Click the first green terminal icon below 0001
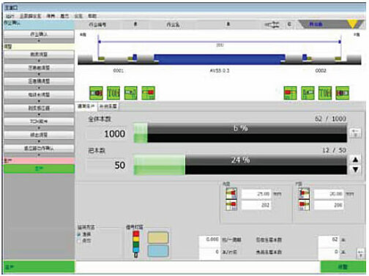Image resolution: width=369 pixels, height=276 pixels. 96,93
